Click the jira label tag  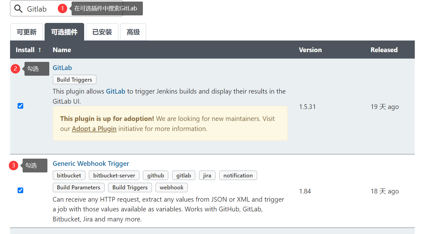pos(207,175)
